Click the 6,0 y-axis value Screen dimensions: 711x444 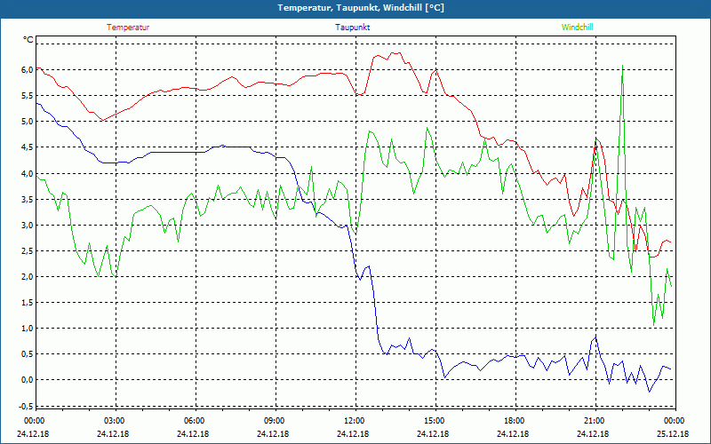pos(28,70)
